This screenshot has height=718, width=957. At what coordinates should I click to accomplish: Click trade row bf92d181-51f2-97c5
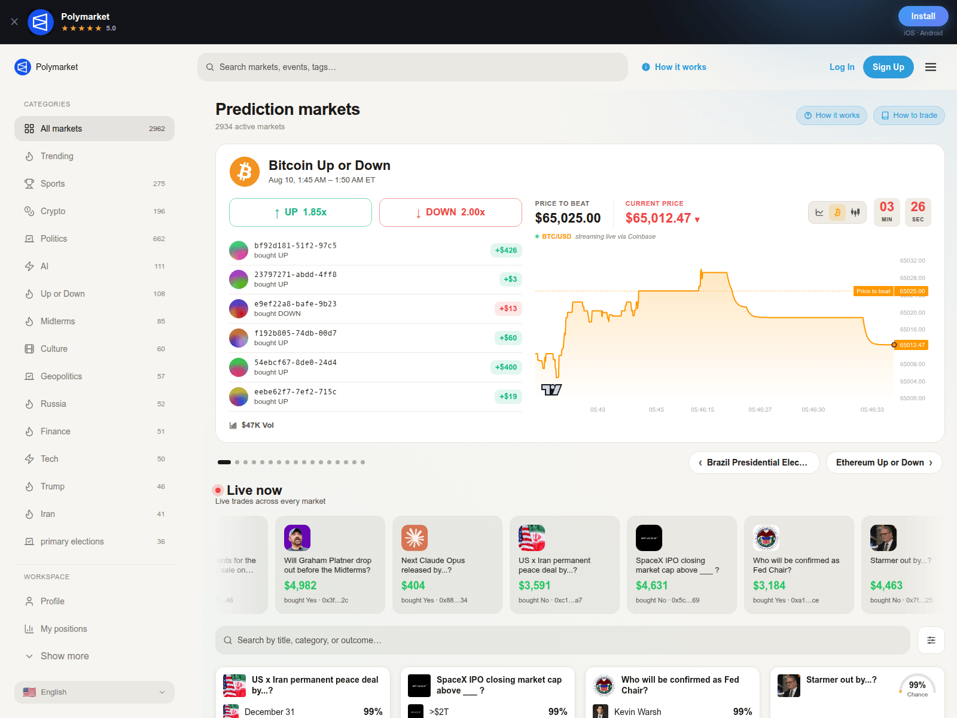376,250
